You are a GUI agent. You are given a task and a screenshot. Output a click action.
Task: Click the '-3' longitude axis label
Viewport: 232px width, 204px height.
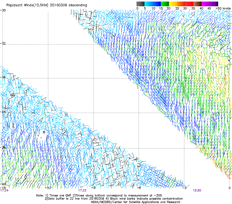(184, 188)
